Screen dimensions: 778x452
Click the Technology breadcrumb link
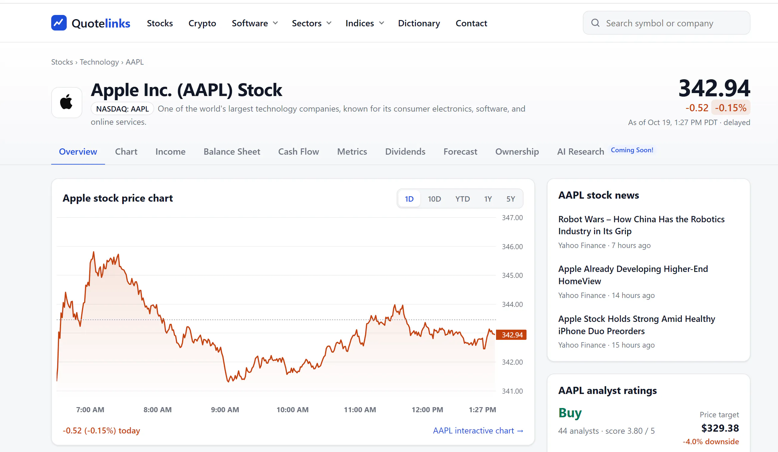tap(99, 62)
